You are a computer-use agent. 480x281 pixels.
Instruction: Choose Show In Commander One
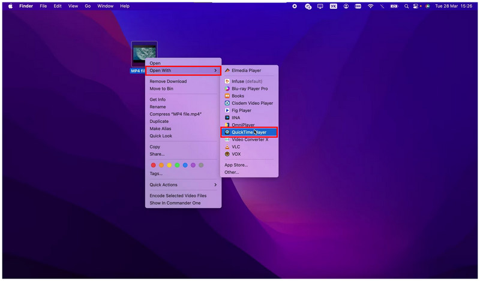coord(183,203)
